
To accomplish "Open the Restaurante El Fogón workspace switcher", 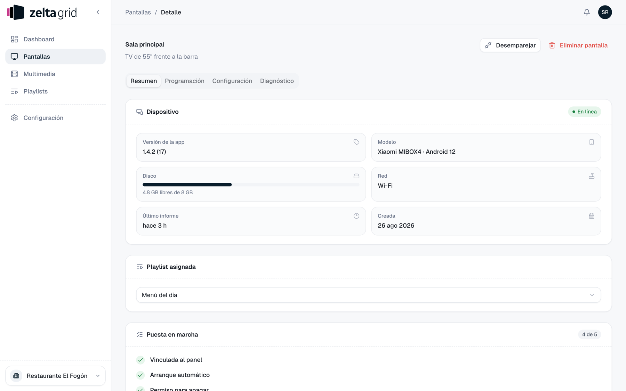I will 55,376.
